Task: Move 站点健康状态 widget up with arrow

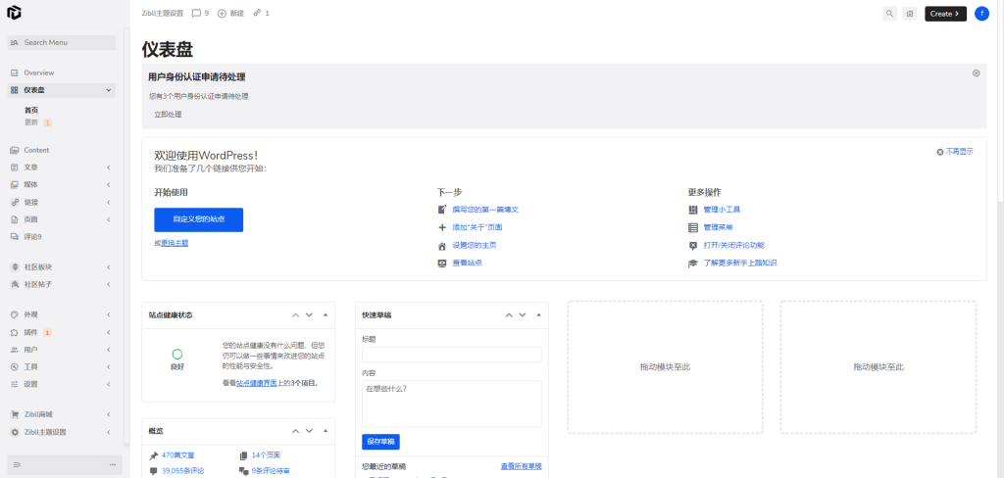Action: [x=295, y=314]
